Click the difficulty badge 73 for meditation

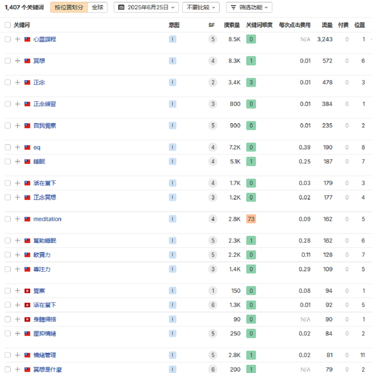[x=251, y=219]
